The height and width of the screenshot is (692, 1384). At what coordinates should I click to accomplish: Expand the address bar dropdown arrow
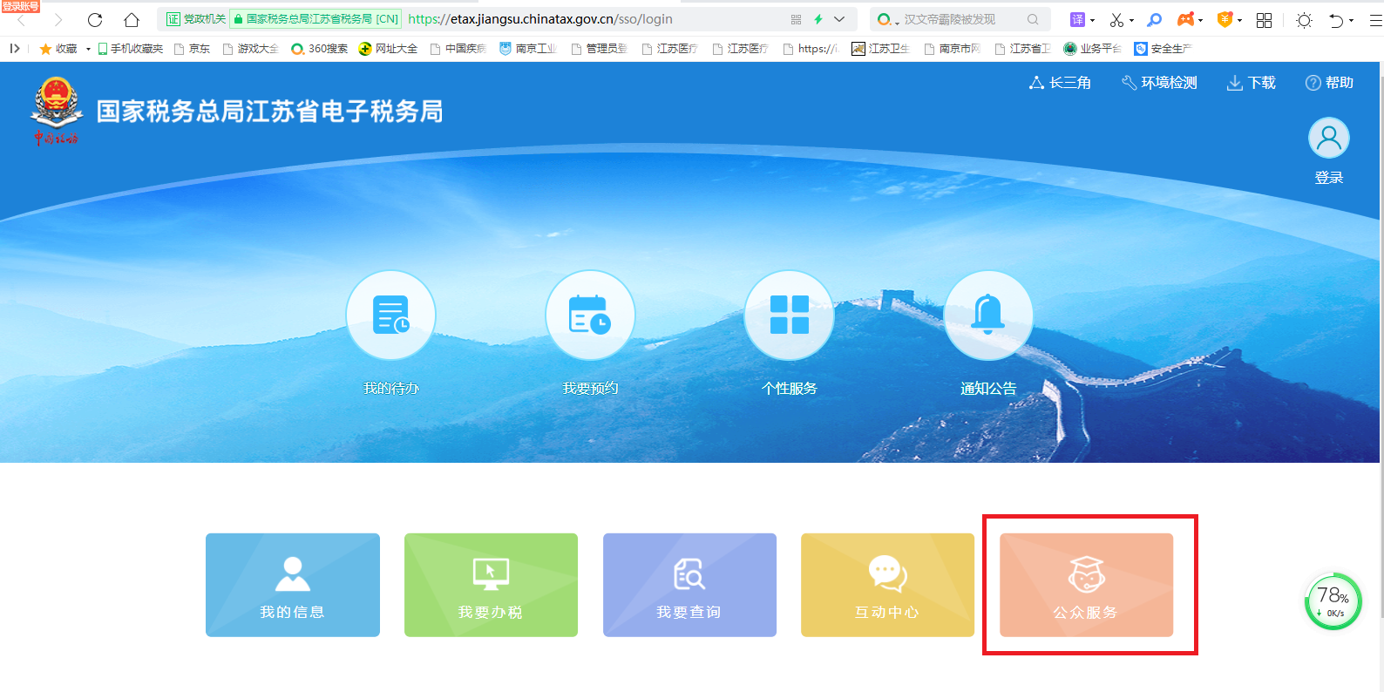coord(839,19)
